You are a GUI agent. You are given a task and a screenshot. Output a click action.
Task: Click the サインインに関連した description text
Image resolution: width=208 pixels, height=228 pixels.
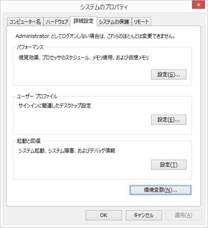(x=55, y=106)
